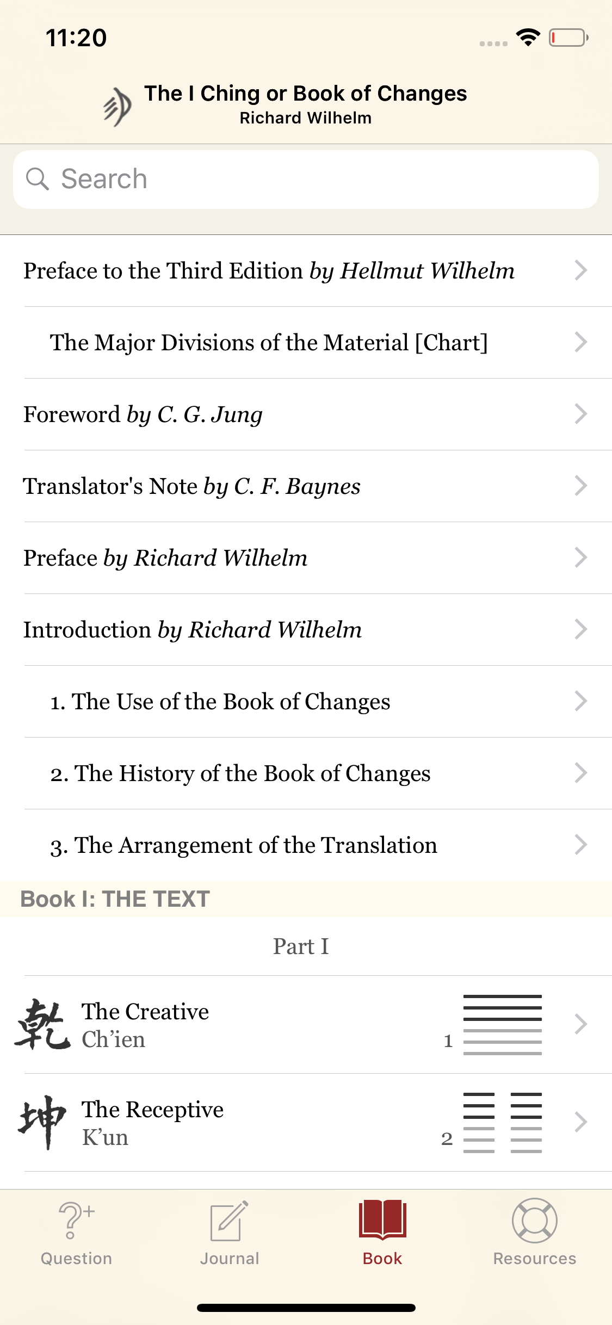This screenshot has height=1325, width=612.
Task: Tap chevron next to The Creative
Action: coord(581,1024)
